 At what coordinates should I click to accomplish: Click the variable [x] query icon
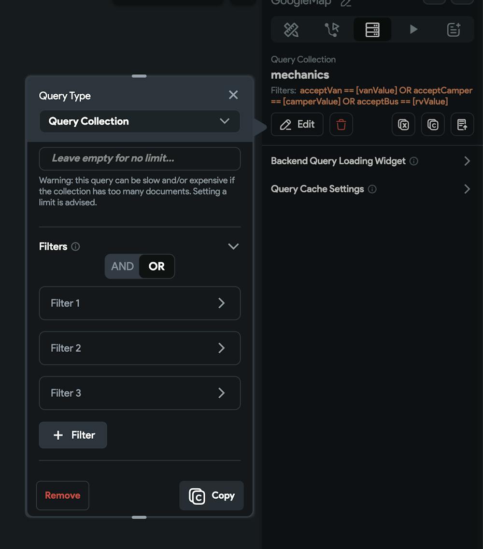pyautogui.click(x=403, y=125)
